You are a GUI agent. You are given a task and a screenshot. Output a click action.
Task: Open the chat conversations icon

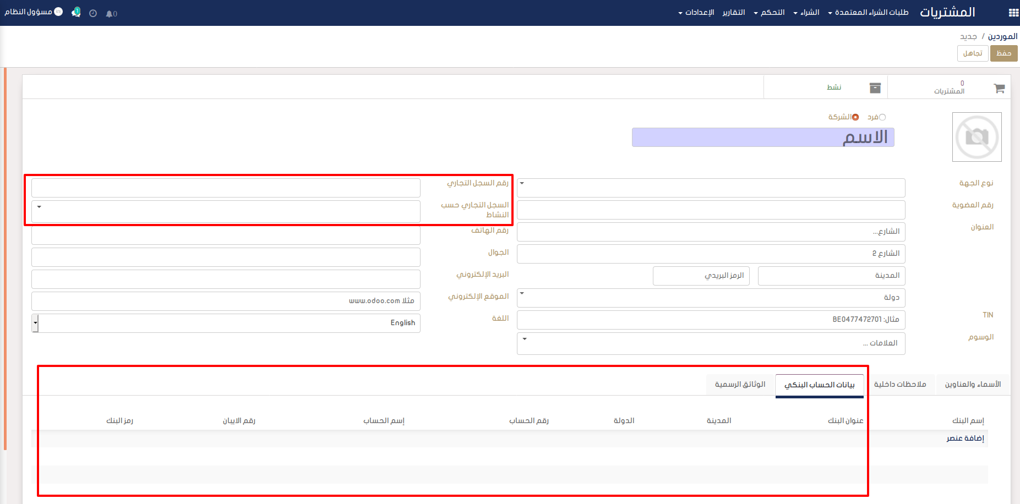(76, 12)
